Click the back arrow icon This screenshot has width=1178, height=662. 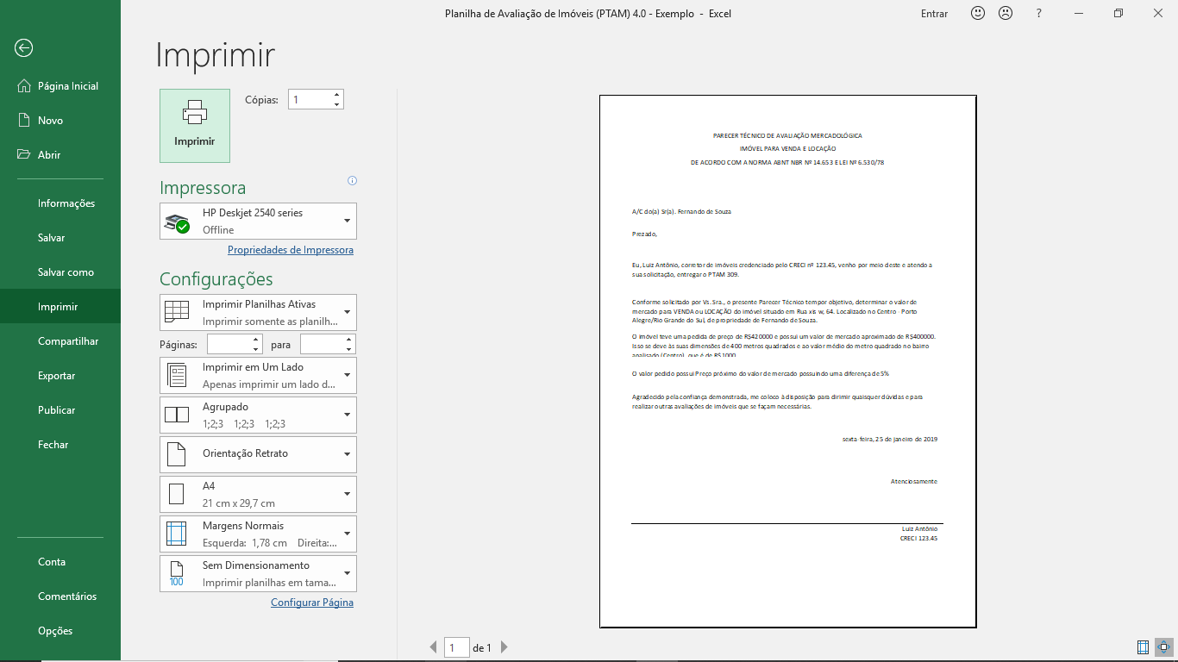pos(23,48)
